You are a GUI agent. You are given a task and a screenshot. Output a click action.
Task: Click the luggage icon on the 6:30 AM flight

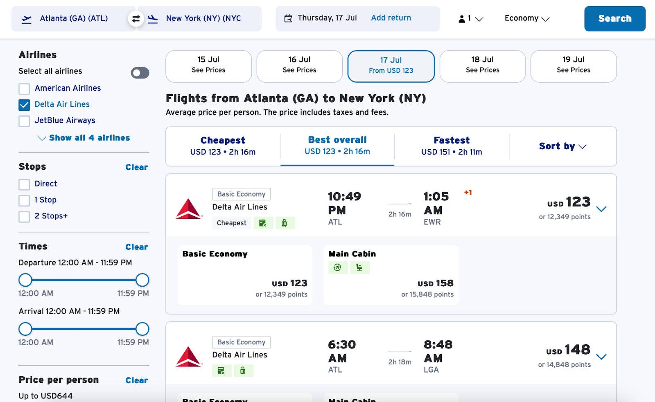(x=243, y=371)
